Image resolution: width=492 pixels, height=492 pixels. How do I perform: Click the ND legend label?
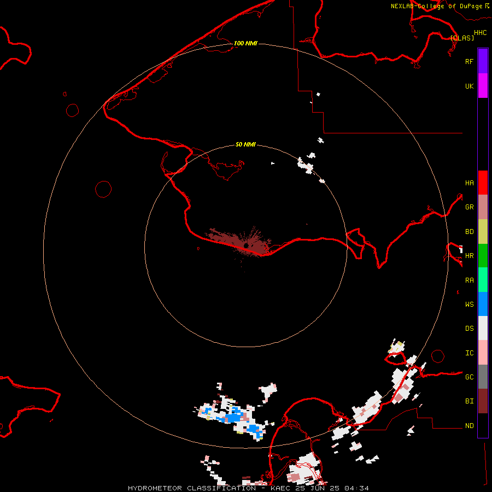click(x=469, y=426)
